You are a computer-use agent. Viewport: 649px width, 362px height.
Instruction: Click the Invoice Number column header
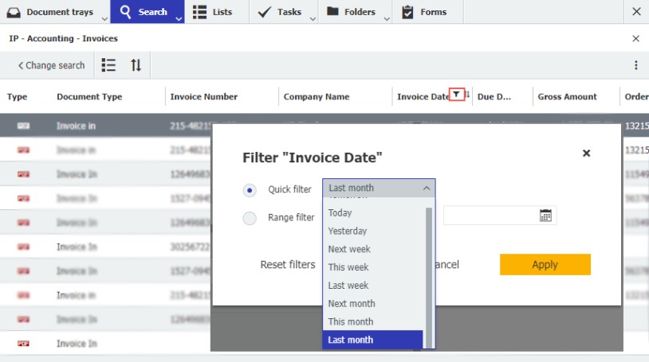click(x=203, y=97)
